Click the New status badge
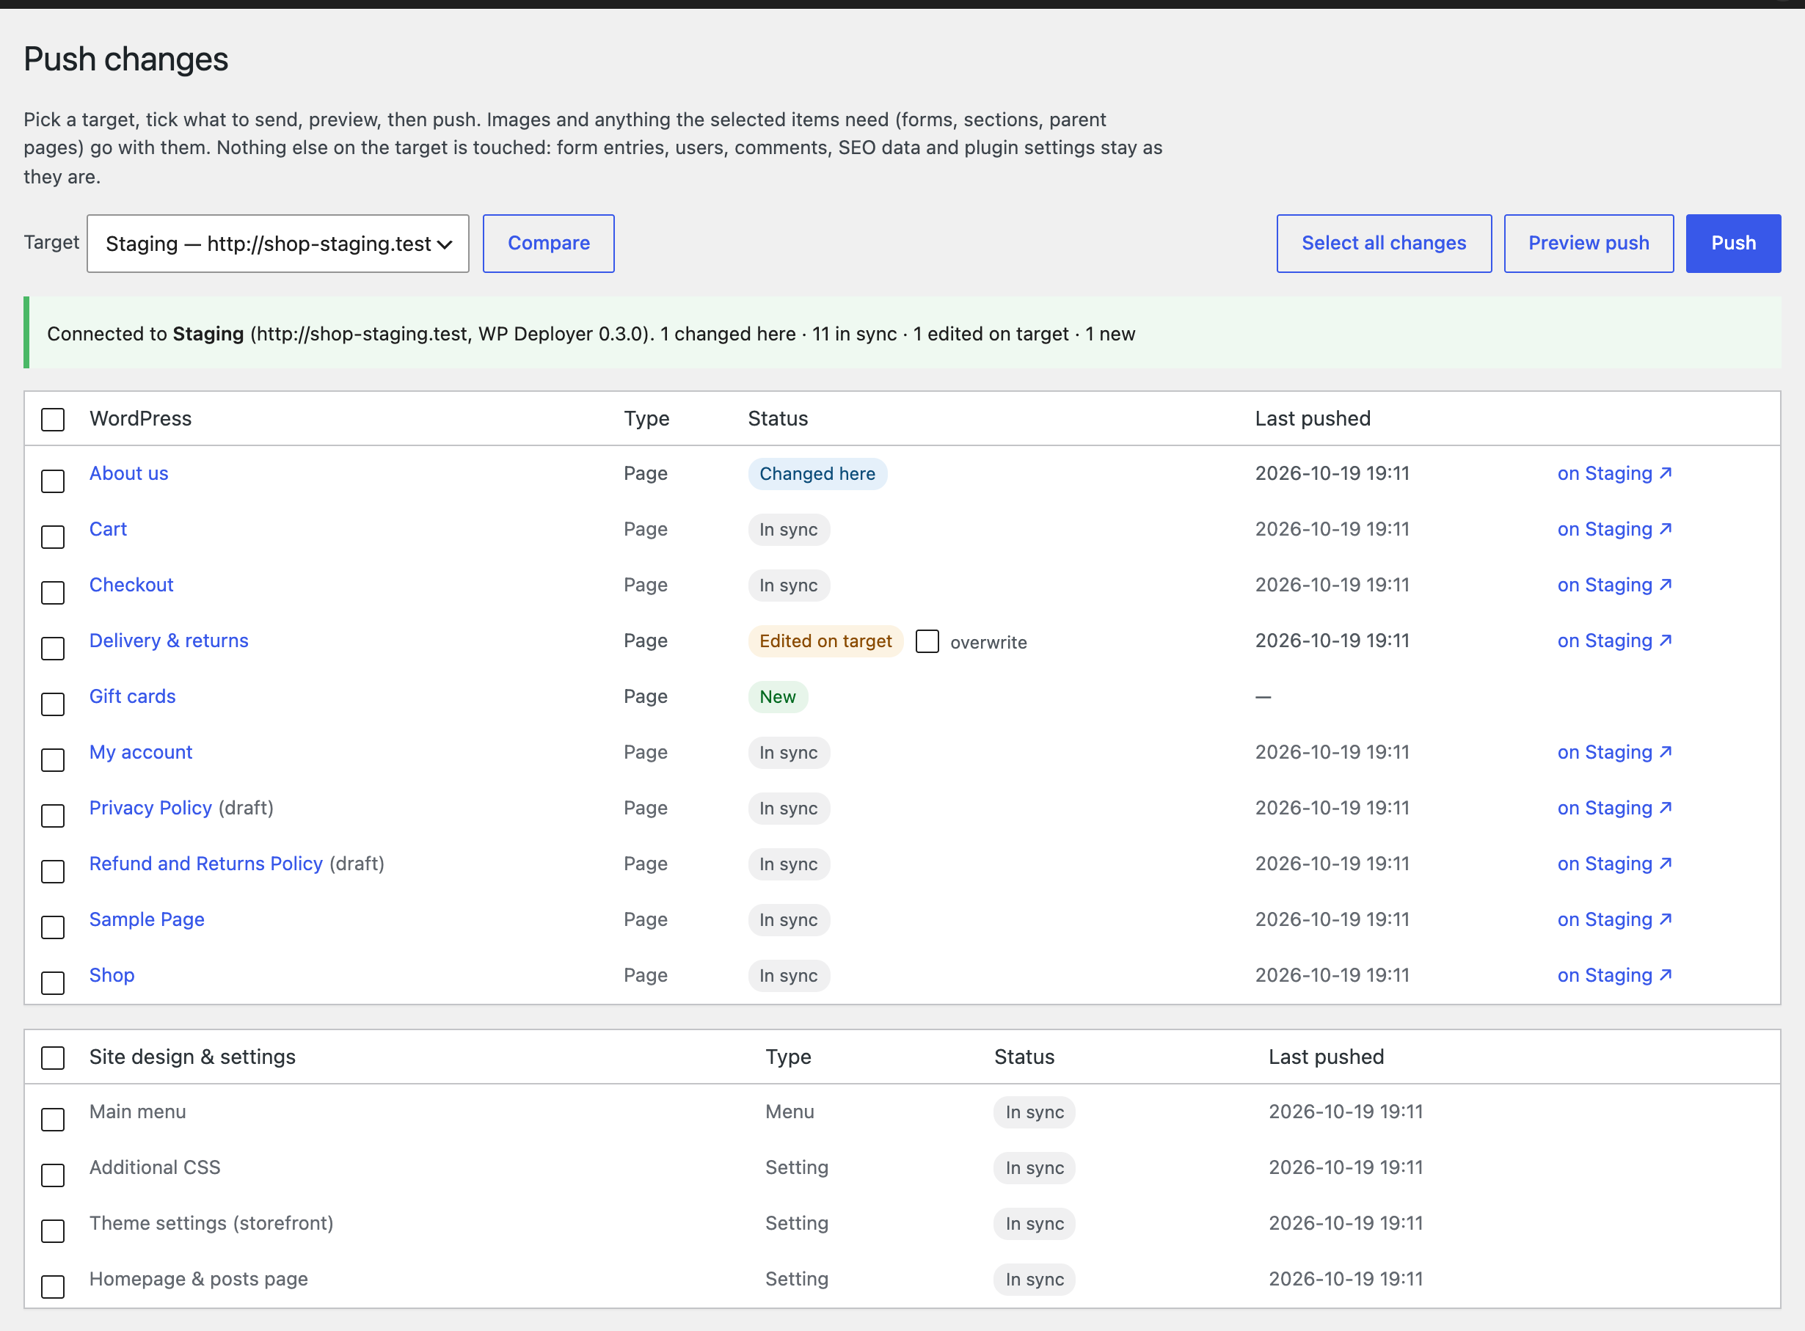The height and width of the screenshot is (1331, 1805). pyautogui.click(x=778, y=696)
